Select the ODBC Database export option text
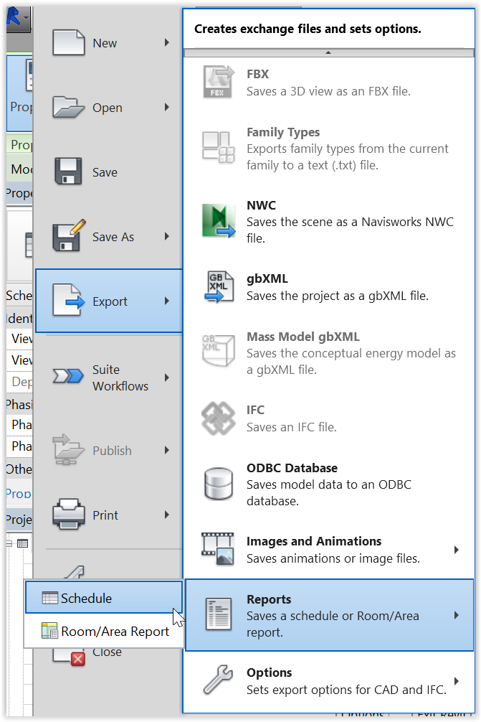 pyautogui.click(x=329, y=484)
